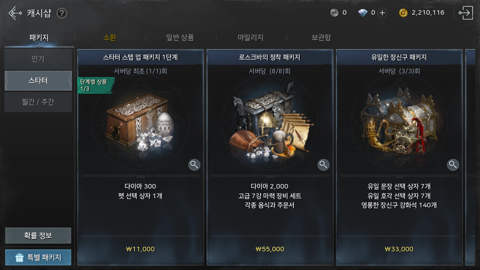This screenshot has height=270, width=480.
Task: Open the help question mark icon
Action: (x=61, y=13)
